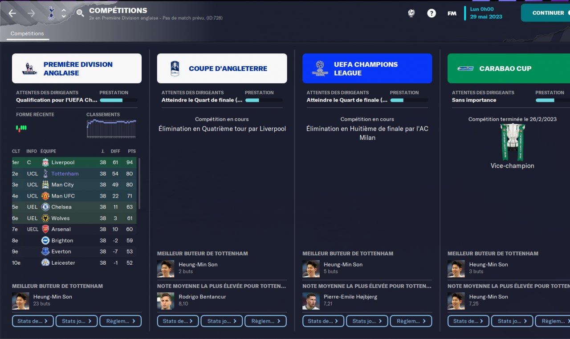
Task: Click the Liverpool crest in the league table
Action: [45, 162]
